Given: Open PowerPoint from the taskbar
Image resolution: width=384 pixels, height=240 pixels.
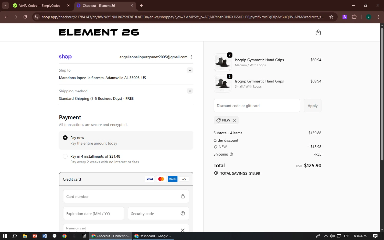Looking at the screenshot, I should pos(35,236).
